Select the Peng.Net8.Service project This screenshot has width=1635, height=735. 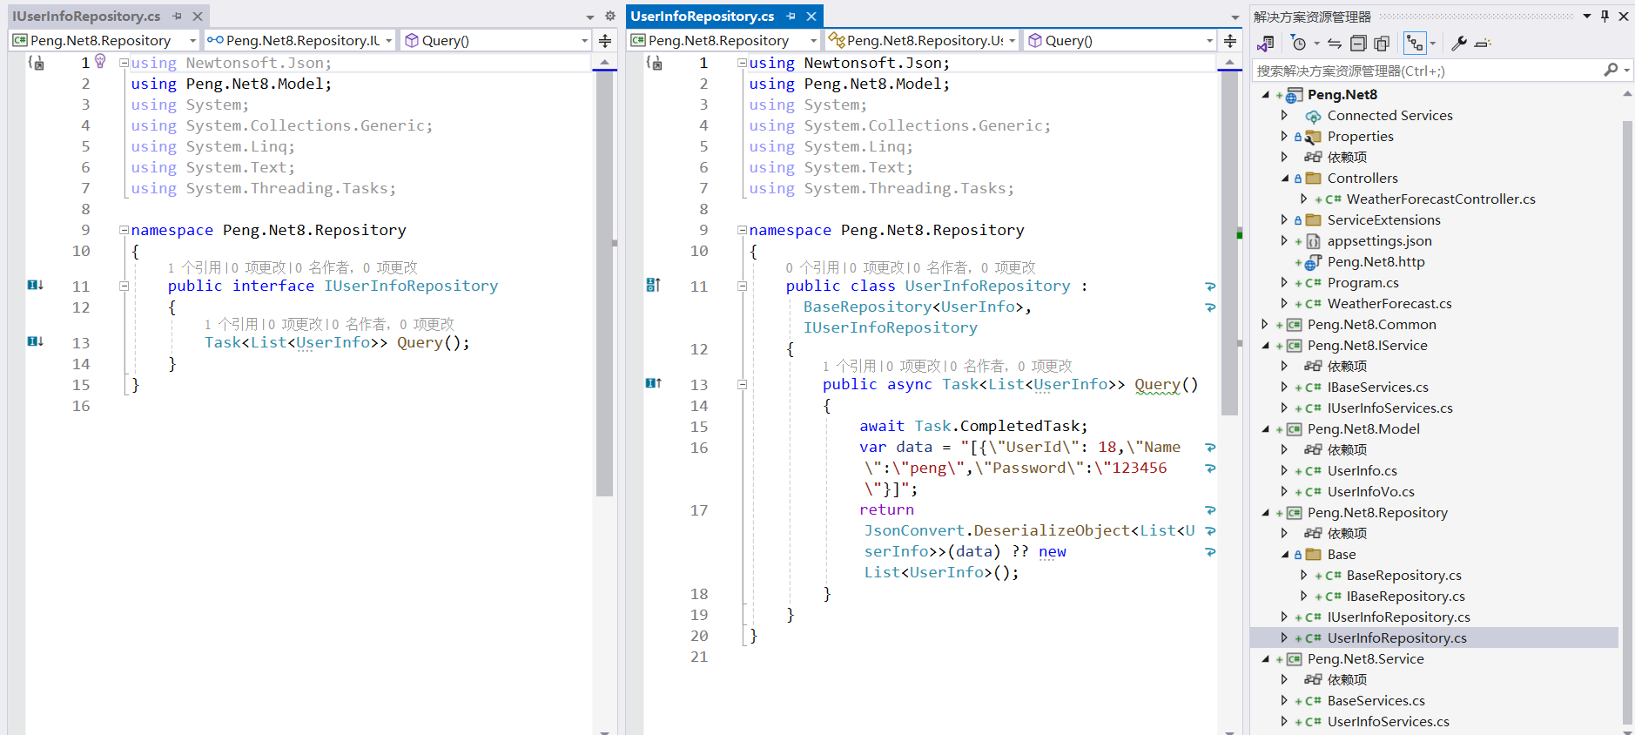(x=1365, y=658)
